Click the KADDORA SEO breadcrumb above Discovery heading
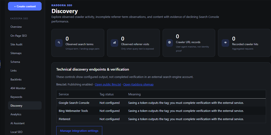 point(62,5)
